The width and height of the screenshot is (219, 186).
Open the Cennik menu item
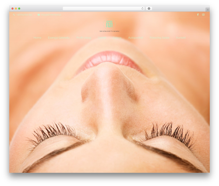tap(102, 38)
